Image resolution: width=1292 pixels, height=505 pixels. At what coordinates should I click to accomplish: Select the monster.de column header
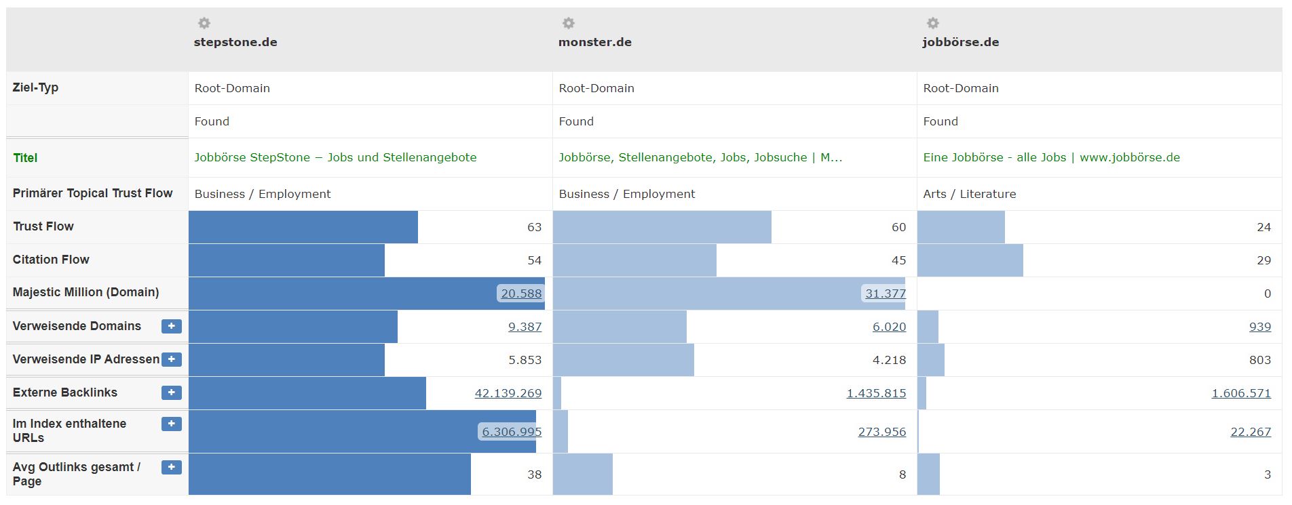[595, 42]
